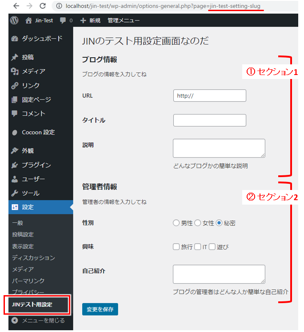304x332 pixels.
Task: Click the plus icon next to 新規
Action: tap(83, 20)
